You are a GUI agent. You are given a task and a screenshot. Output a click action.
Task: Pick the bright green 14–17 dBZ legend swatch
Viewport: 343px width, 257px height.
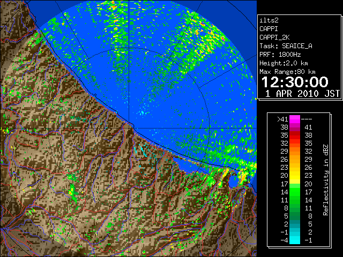pos(295,192)
